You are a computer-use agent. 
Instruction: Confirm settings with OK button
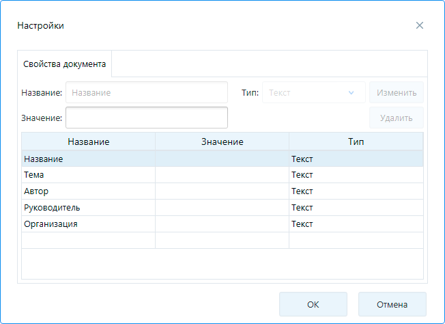click(x=313, y=304)
